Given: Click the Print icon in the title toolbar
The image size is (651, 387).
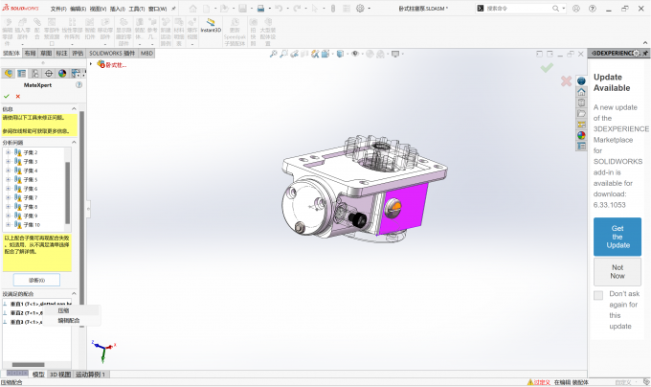Looking at the screenshot, I should pyautogui.click(x=260, y=9).
